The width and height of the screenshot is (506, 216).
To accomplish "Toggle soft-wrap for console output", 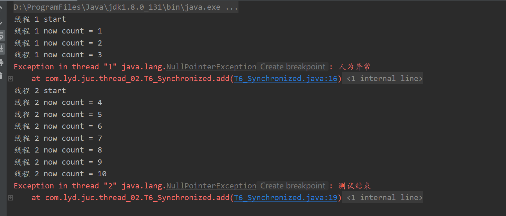I will (x=2, y=36).
